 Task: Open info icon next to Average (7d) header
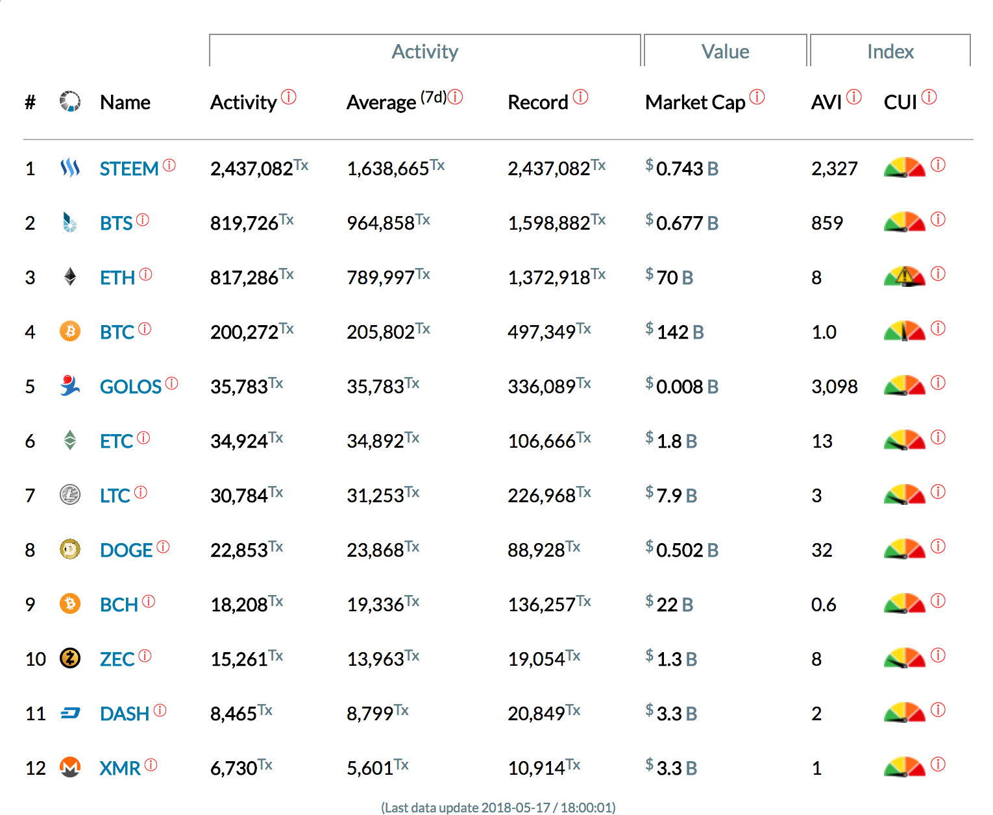pyautogui.click(x=456, y=97)
